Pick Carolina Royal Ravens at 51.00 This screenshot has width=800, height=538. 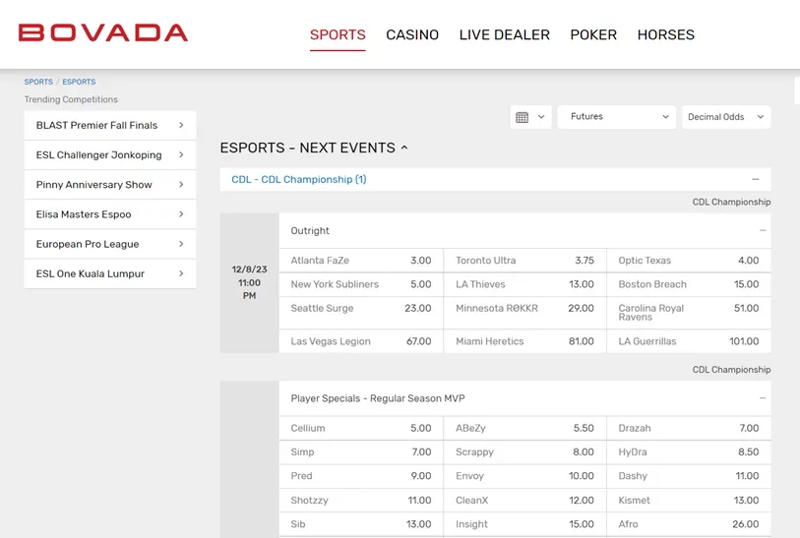pyautogui.click(x=689, y=313)
